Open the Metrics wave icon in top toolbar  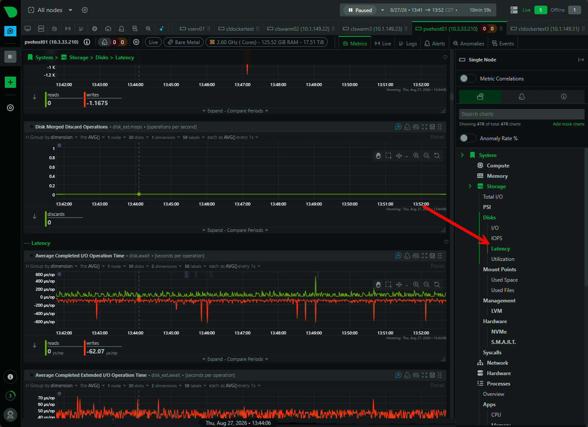pyautogui.click(x=54, y=29)
